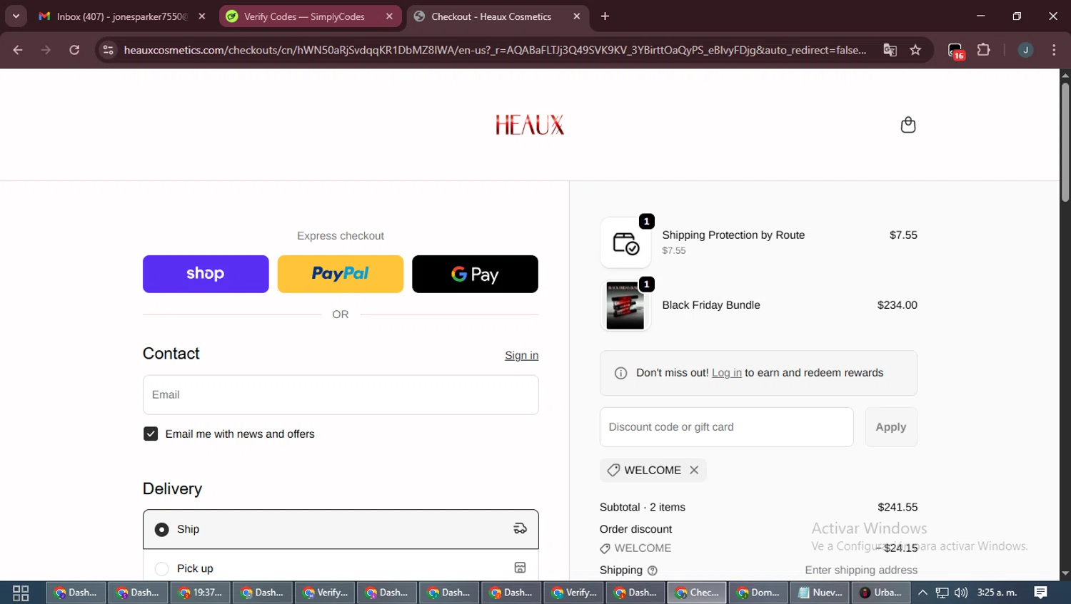Screen dimensions: 1071x604
Task: Close the Checkout Heaux Cosmetics tab
Action: [x=577, y=16]
